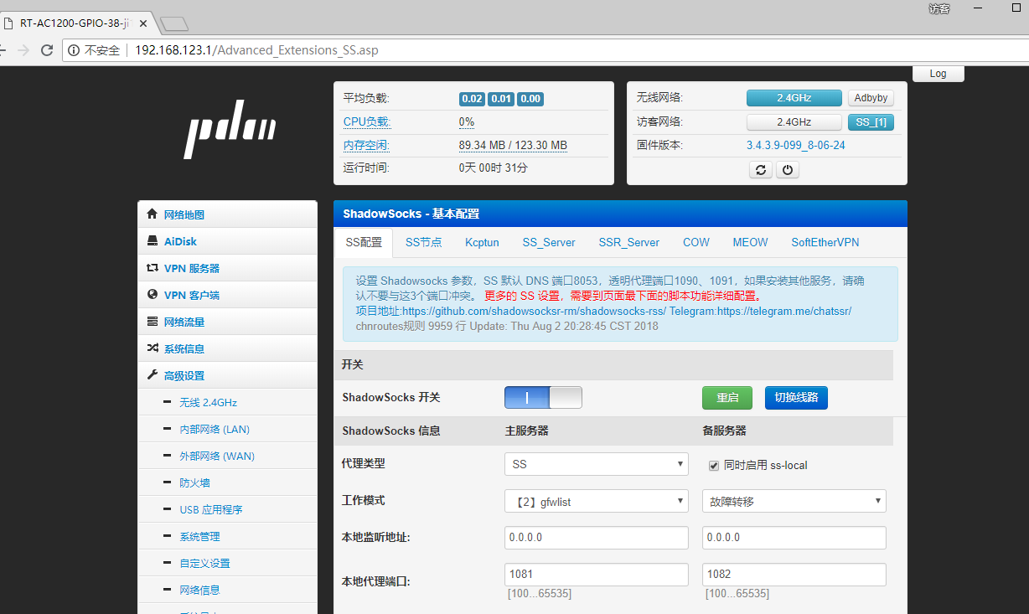The width and height of the screenshot is (1029, 614).
Task: Open the SoftEtherVPN tab
Action: (825, 242)
